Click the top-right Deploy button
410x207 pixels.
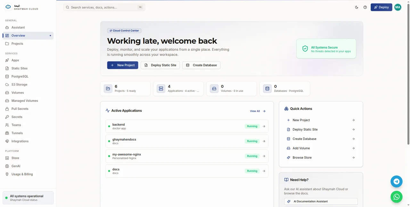[381, 7]
